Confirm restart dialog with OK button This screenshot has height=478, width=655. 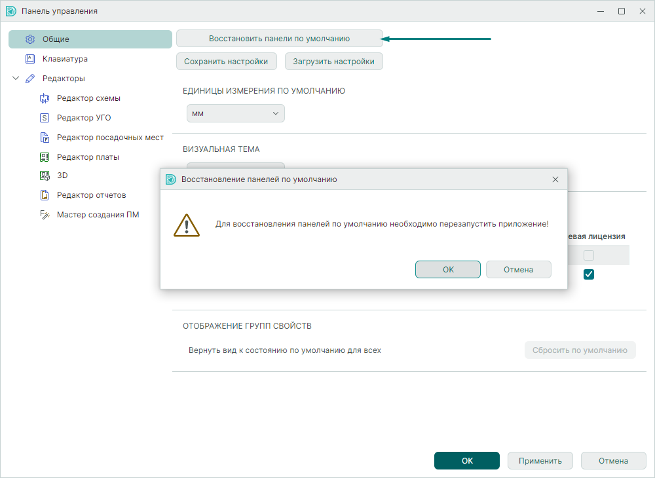(448, 270)
